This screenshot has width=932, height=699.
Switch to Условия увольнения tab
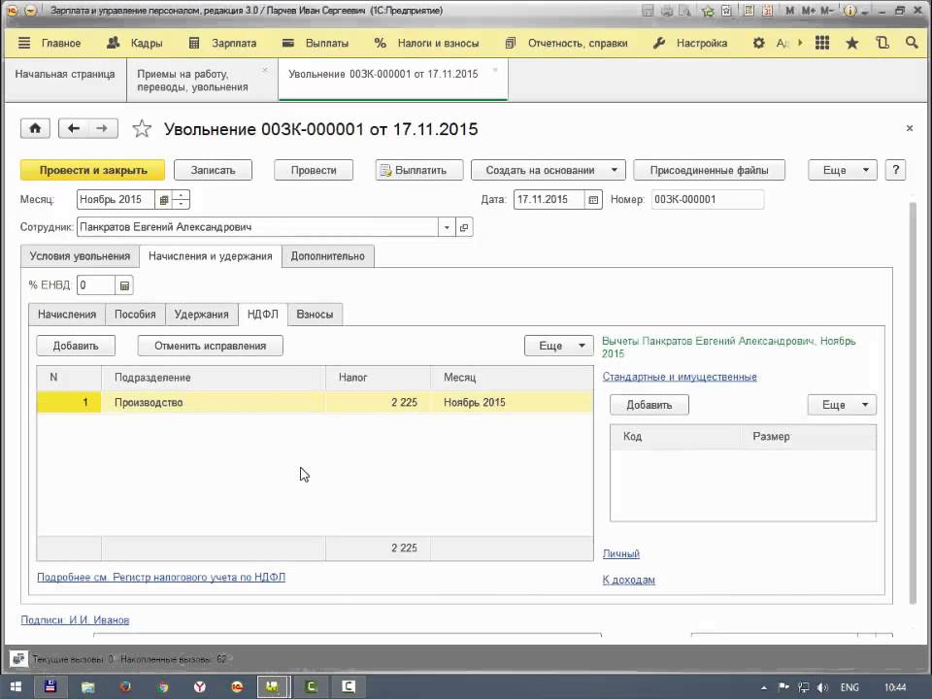80,256
